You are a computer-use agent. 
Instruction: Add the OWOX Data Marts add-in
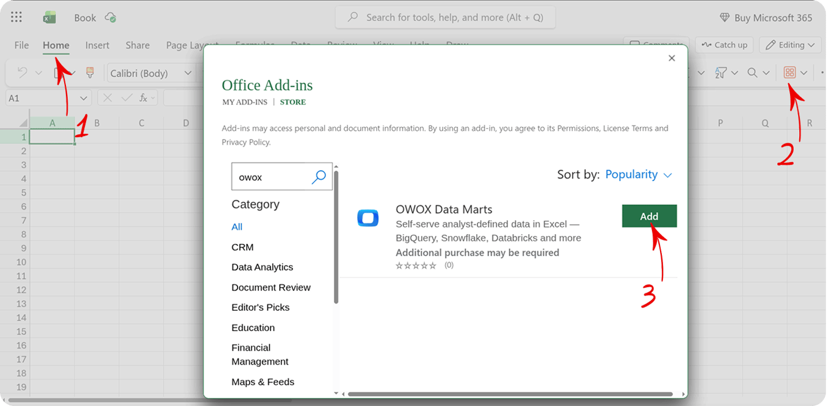click(x=649, y=216)
